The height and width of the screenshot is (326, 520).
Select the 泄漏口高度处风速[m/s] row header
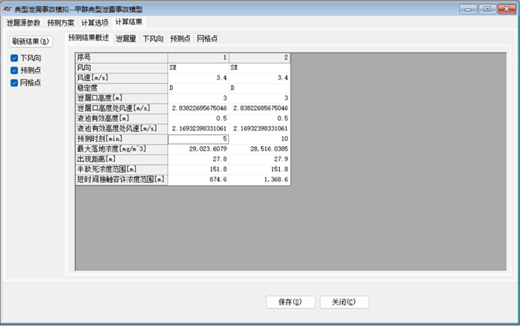(x=122, y=109)
